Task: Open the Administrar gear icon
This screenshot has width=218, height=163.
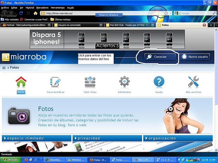Action: pyautogui.click(x=124, y=81)
